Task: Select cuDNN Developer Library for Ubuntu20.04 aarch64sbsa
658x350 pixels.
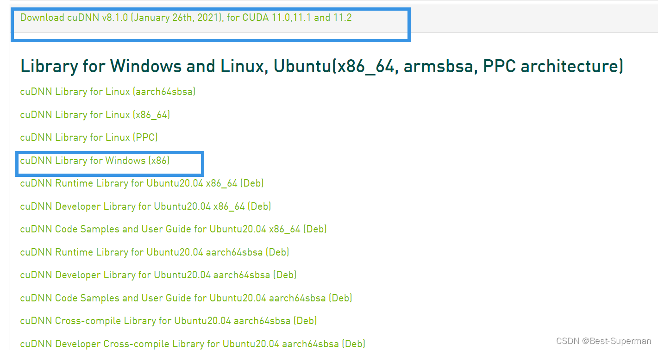Action: pyautogui.click(x=158, y=275)
